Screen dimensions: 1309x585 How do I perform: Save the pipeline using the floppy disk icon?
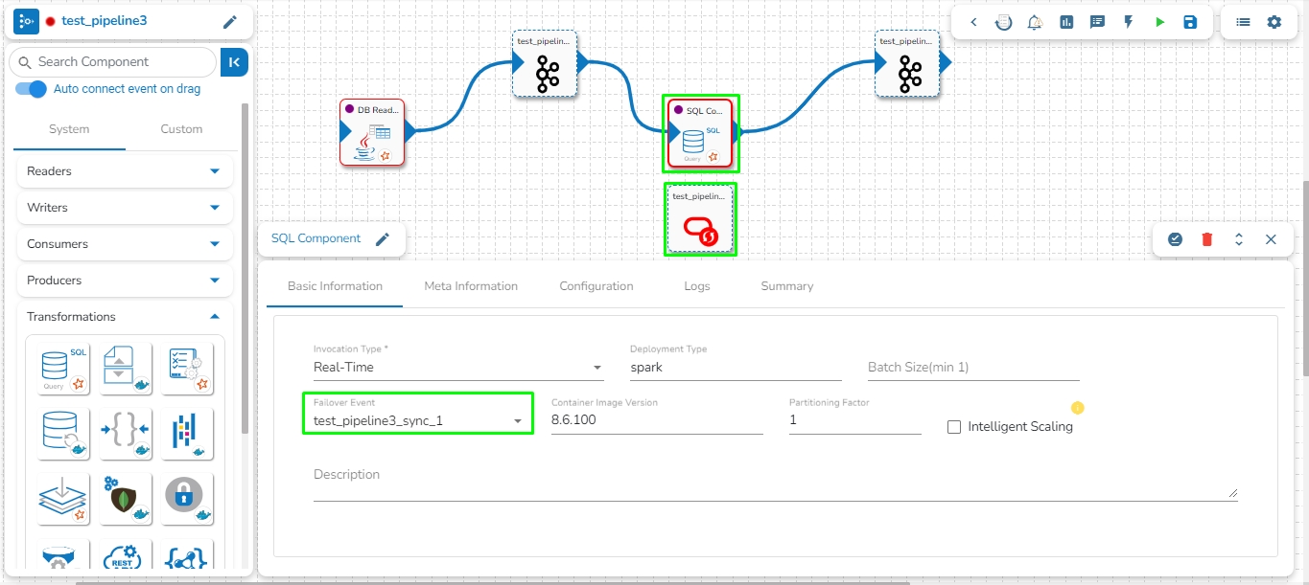click(1190, 22)
